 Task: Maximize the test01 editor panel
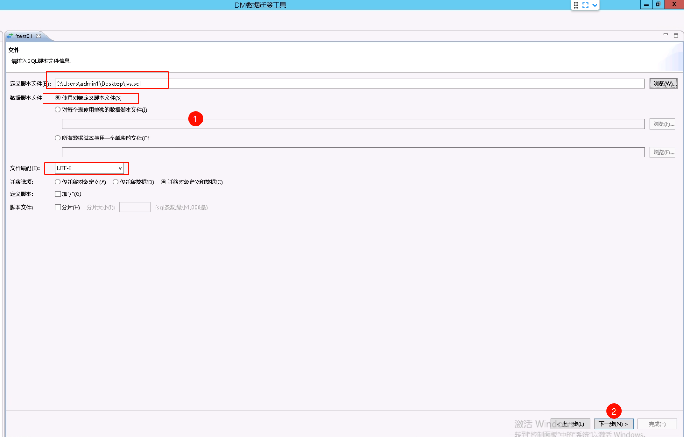[x=675, y=35]
